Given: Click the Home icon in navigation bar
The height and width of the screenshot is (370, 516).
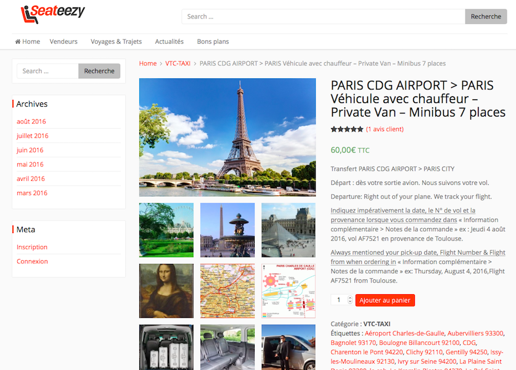Looking at the screenshot, I should click(18, 41).
